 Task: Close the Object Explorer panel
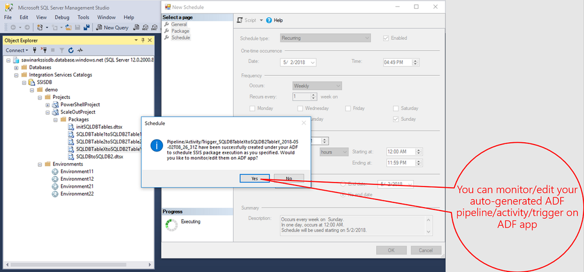150,40
